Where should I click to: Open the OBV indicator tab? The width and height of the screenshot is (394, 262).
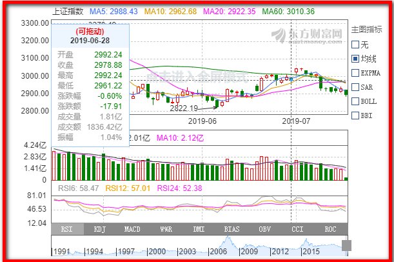click(x=264, y=229)
